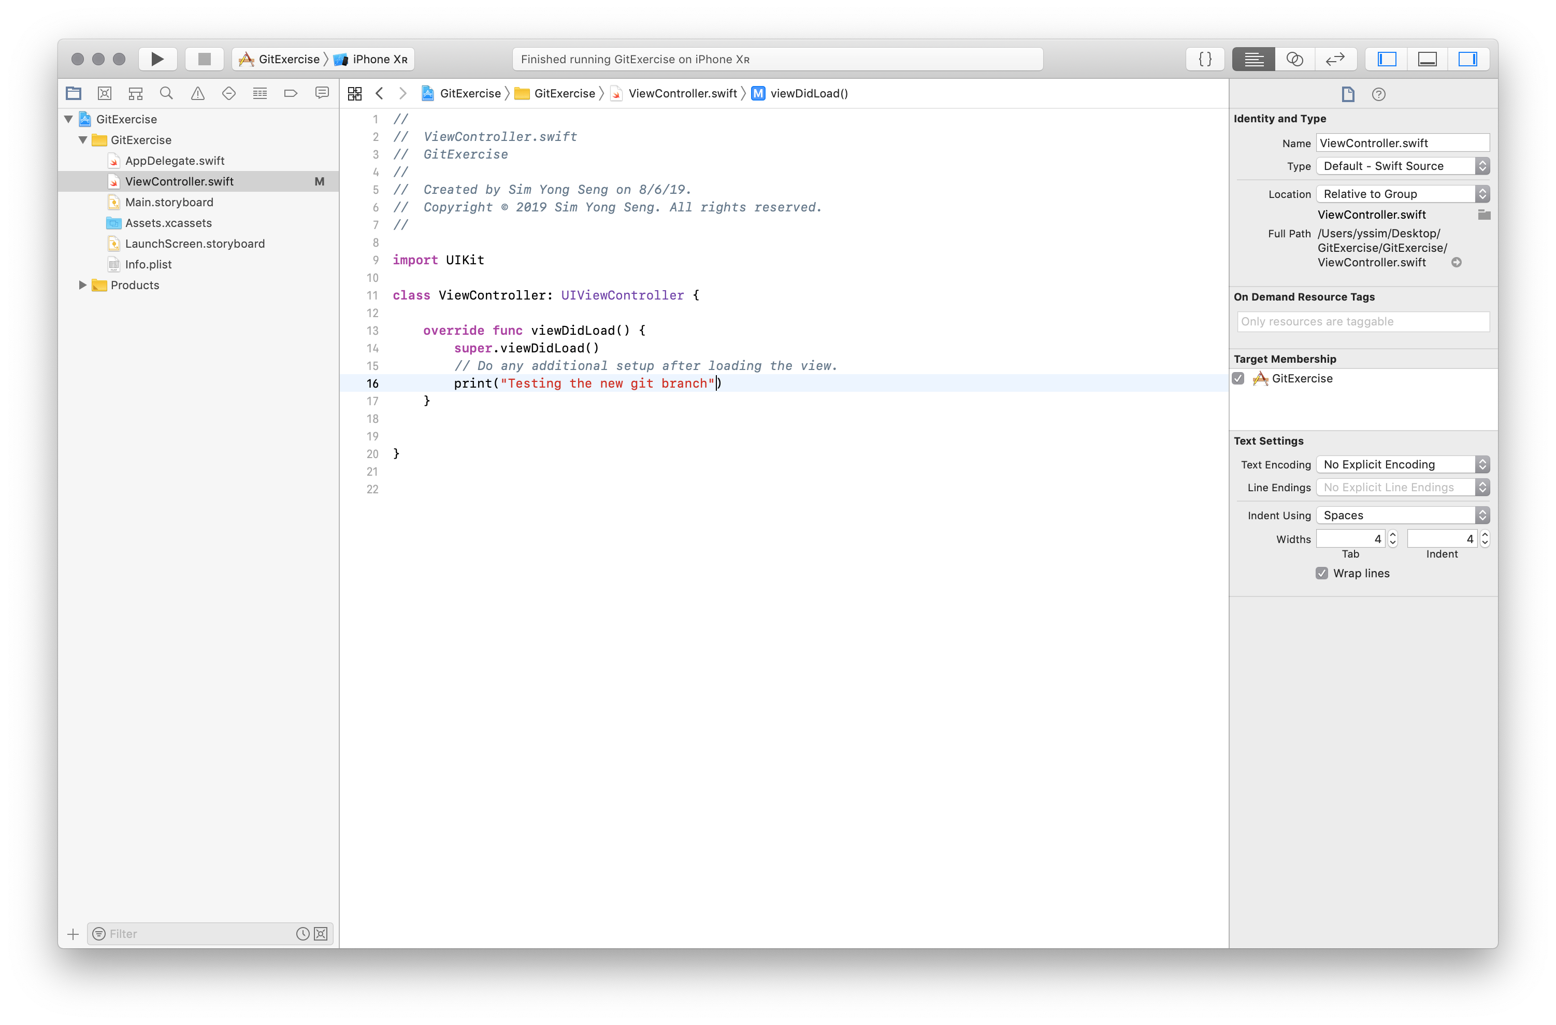
Task: Show only source-controlled files filter
Action: (321, 934)
